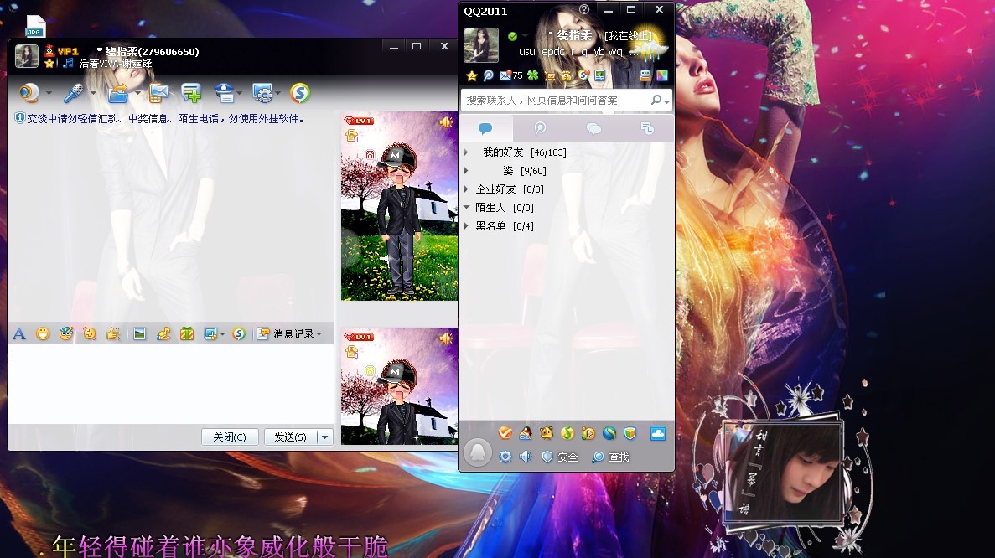Open remote assistance monitor-gear icon
This screenshot has width=995, height=558.
point(262,93)
